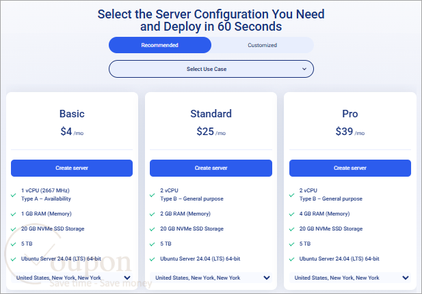Viewport: 422px width, 294px height.
Task: Click the checkmark beside Ubuntu Server in Basic card
Action: coord(14,259)
